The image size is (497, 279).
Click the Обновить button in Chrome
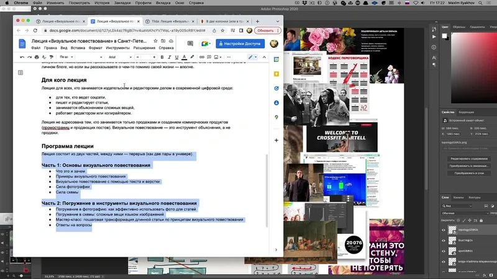pyautogui.click(x=268, y=30)
